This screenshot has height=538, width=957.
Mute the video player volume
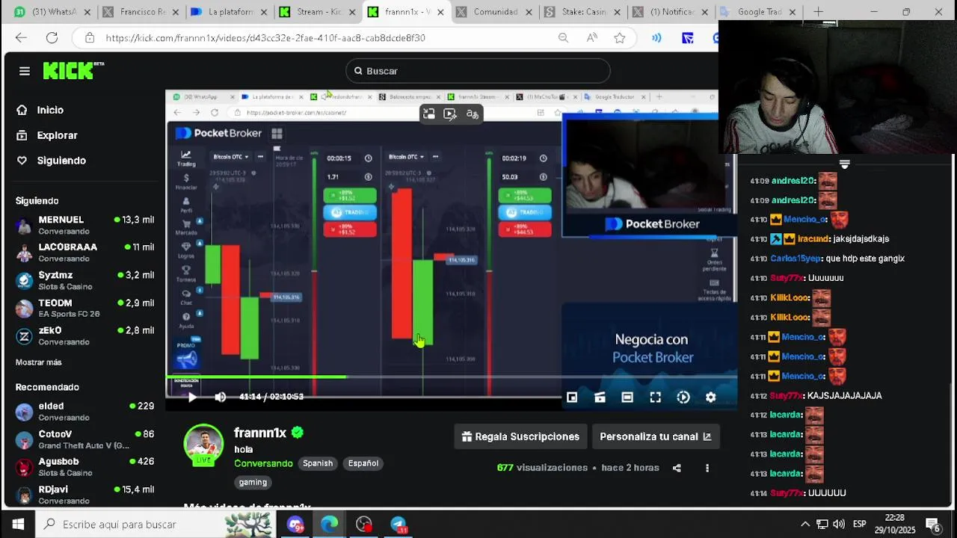click(x=220, y=397)
